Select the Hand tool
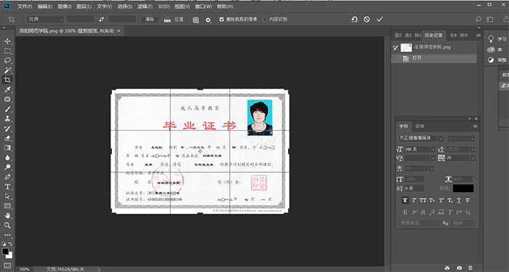This screenshot has width=509, height=272. pos(7,215)
